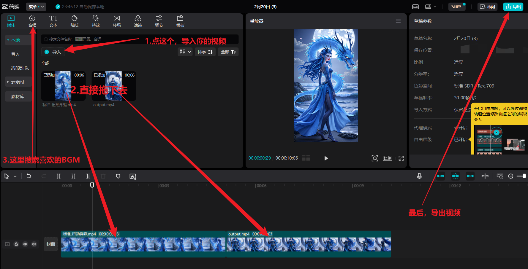528x269 pixels.
Task: Select the output.mp4 timeline clip
Action: coord(309,244)
